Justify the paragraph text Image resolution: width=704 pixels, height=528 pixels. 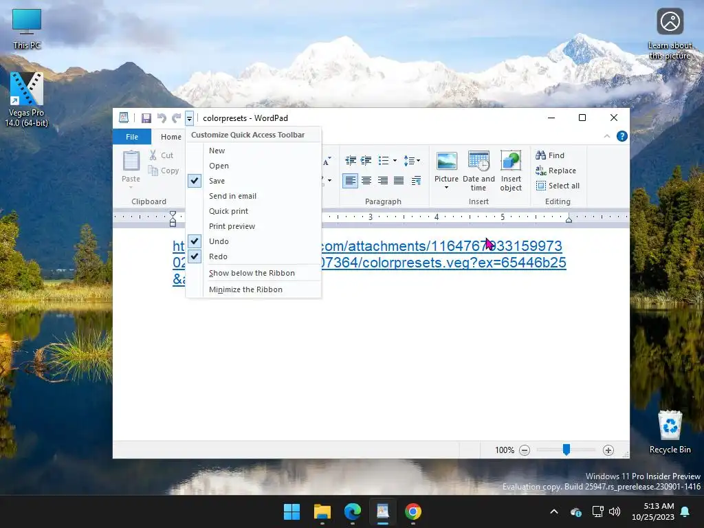tap(399, 181)
